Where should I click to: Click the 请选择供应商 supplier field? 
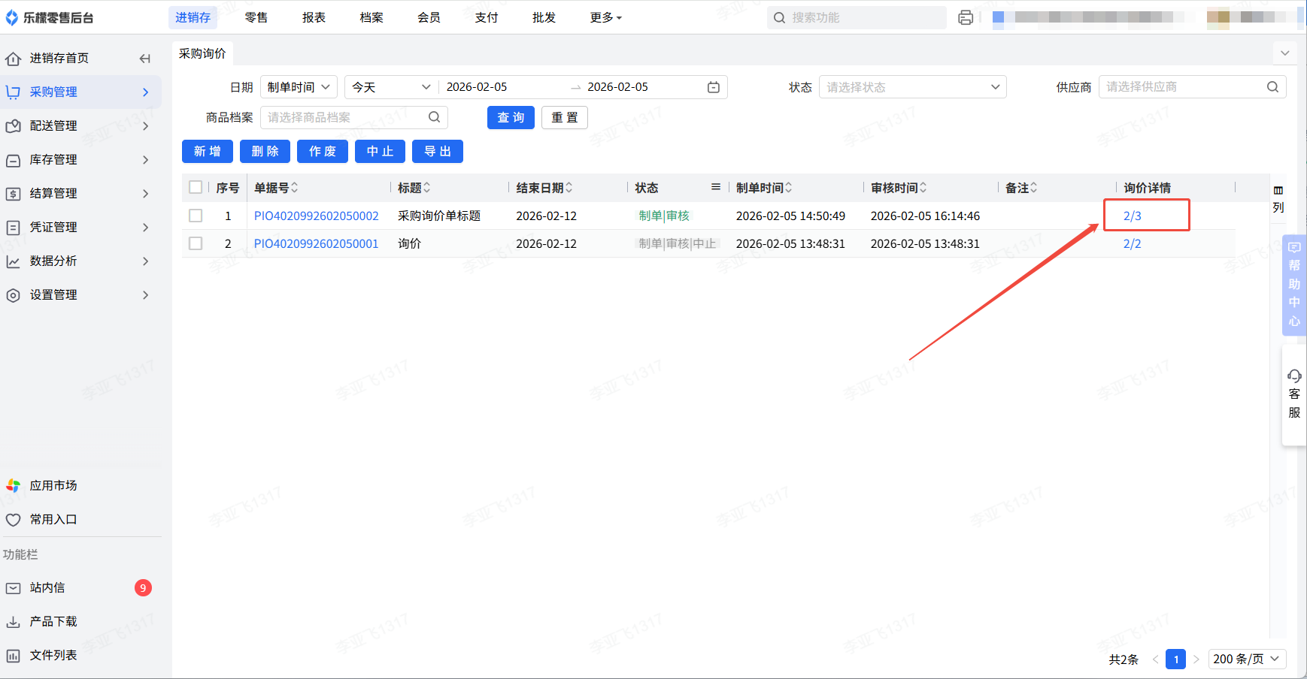[x=1193, y=87]
